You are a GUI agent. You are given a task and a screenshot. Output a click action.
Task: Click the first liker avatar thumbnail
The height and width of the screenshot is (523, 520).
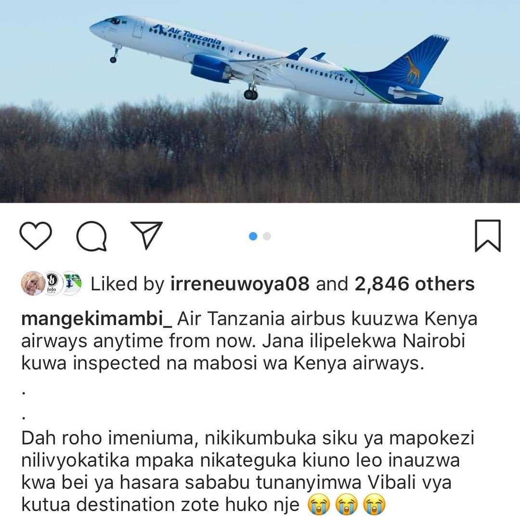click(32, 283)
